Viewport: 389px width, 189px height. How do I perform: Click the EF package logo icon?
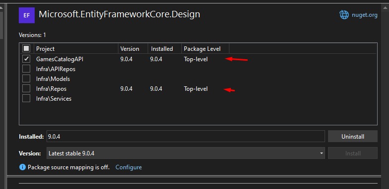(27, 15)
